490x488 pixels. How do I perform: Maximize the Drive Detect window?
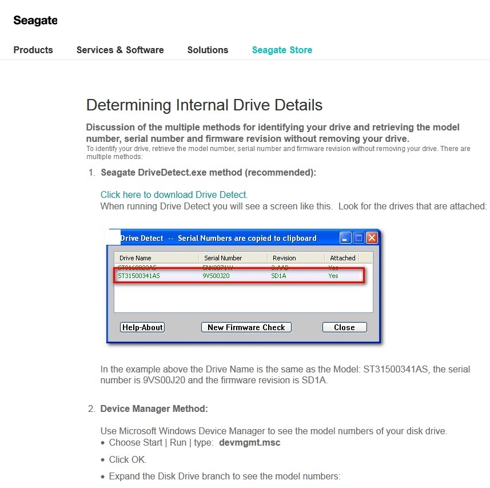click(x=358, y=238)
